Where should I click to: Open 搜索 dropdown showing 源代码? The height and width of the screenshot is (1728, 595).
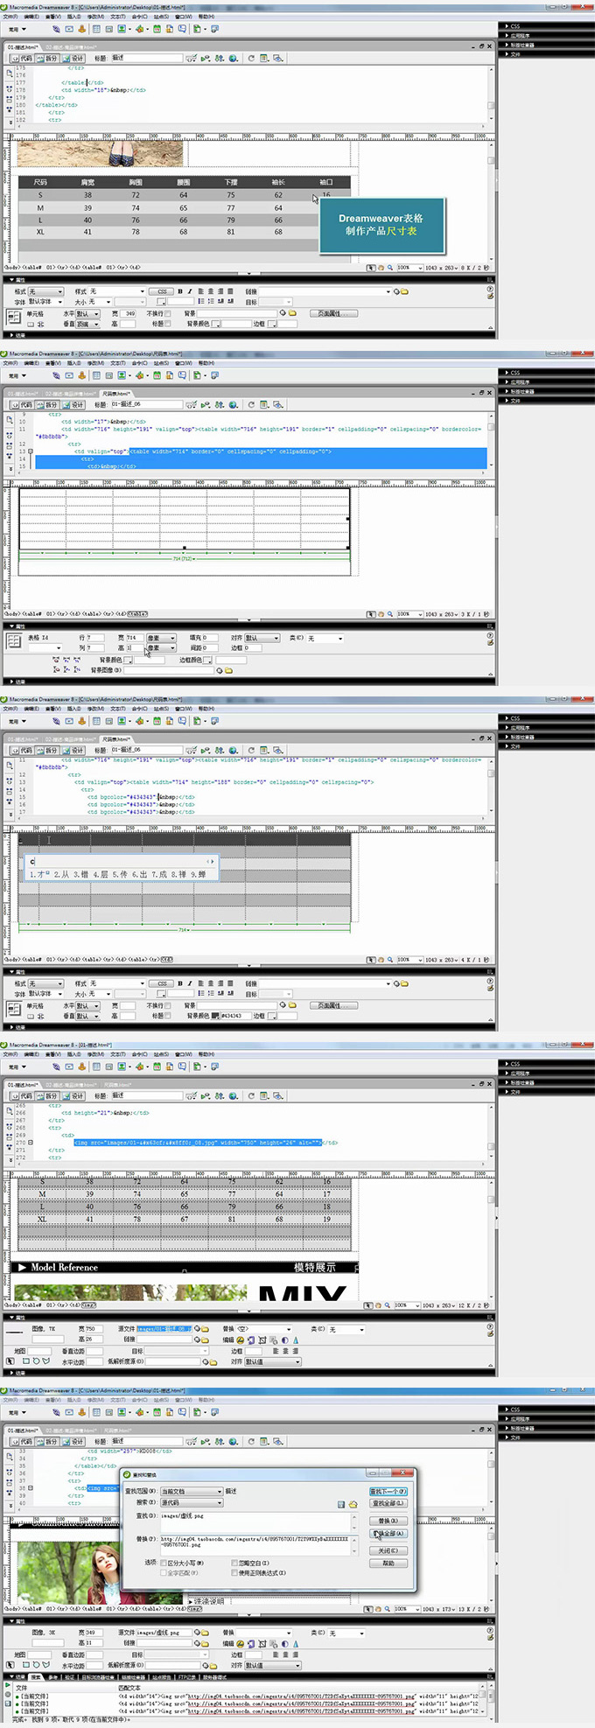point(192,1502)
